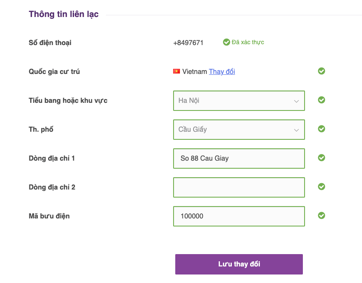Click the green verified checkmark beside phone number
Viewport: 362px width, 283px height.
226,42
